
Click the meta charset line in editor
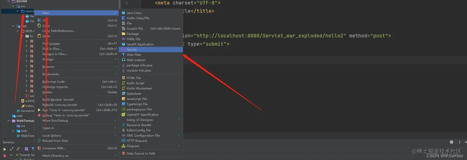coord(188,3)
